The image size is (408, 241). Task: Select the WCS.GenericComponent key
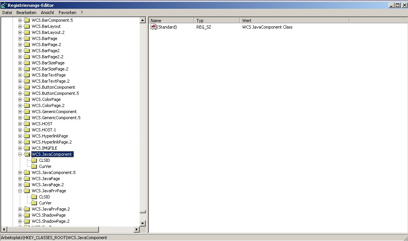point(54,112)
